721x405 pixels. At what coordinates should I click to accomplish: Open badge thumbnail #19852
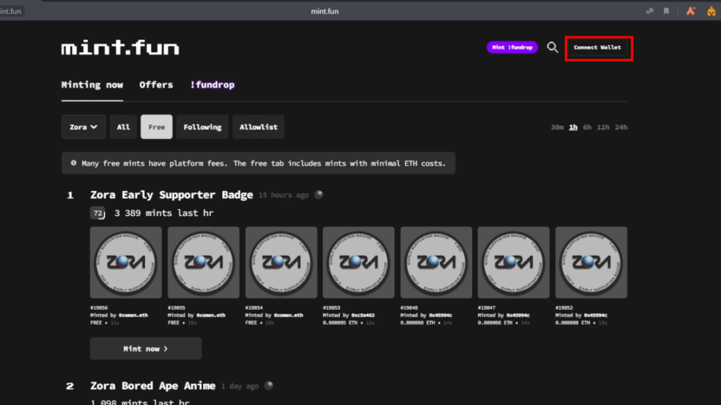tap(591, 262)
